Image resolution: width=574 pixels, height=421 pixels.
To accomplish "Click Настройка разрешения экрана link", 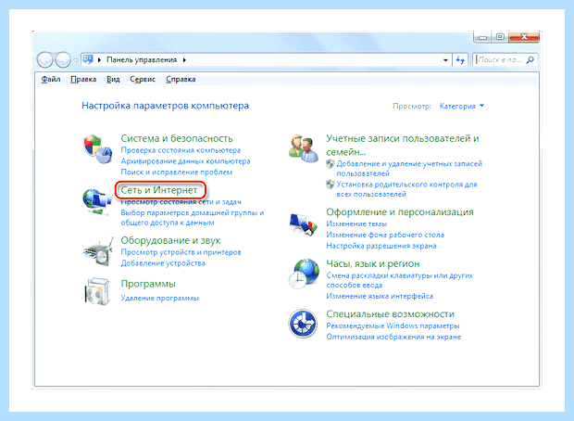I will (381, 246).
